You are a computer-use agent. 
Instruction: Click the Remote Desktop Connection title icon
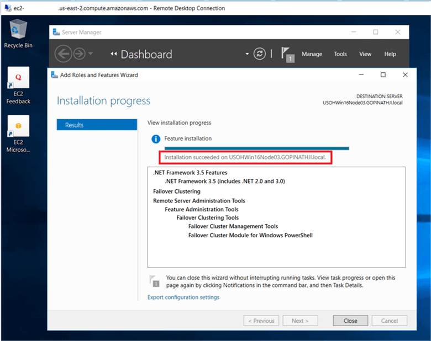(8, 8)
